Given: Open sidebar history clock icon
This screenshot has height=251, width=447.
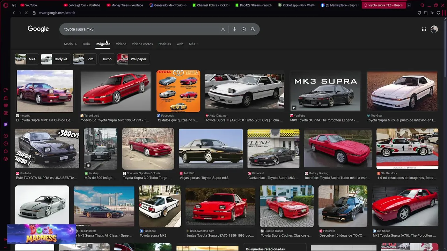Looking at the screenshot, I should point(6,143).
